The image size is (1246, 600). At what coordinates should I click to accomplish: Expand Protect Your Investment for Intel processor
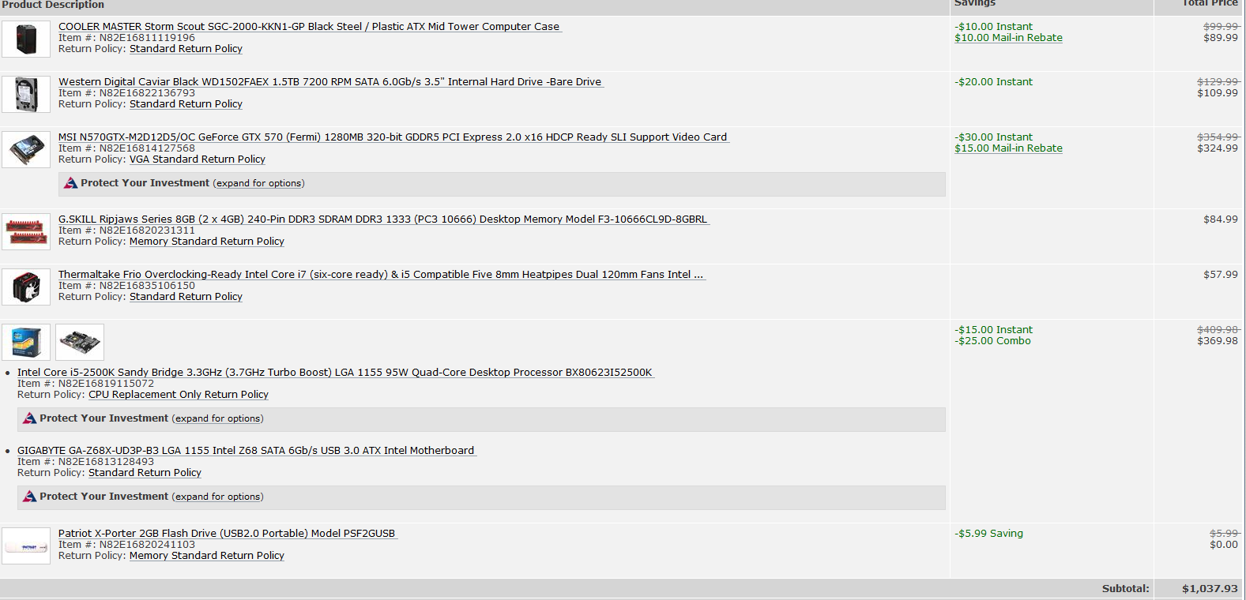[x=218, y=418]
